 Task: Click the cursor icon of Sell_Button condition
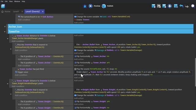[19, 16]
